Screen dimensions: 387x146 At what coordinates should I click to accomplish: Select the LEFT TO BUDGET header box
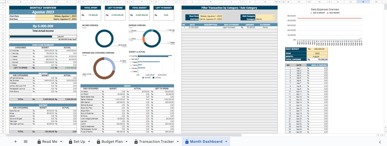click(x=164, y=7)
